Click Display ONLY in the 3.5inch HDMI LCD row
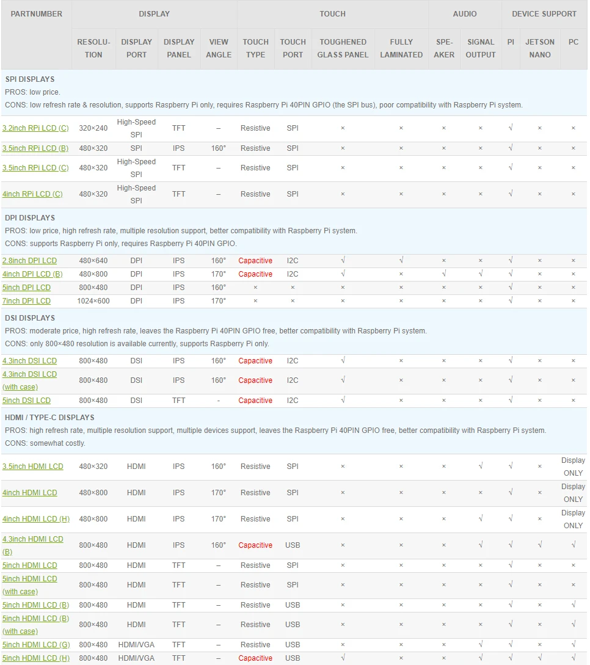590x665 pixels. tap(574, 467)
